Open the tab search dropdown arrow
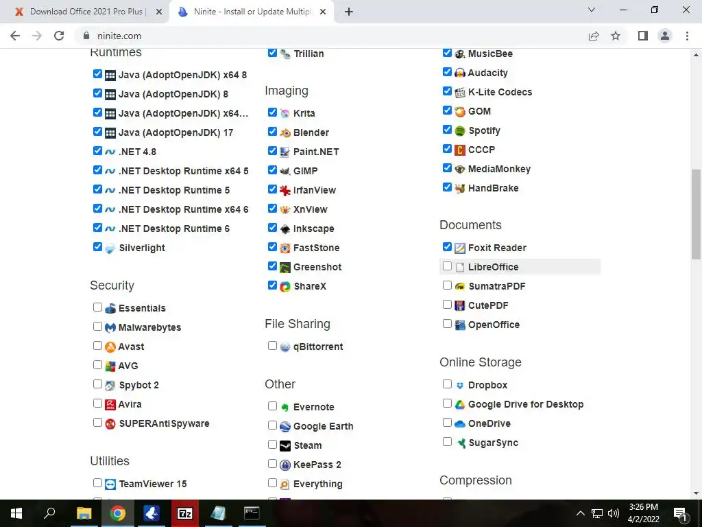This screenshot has height=527, width=702. (x=592, y=10)
